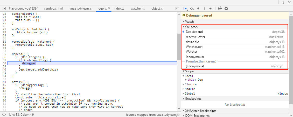Step into the next function call
This screenshot has width=293, height=117.
(x=198, y=9)
